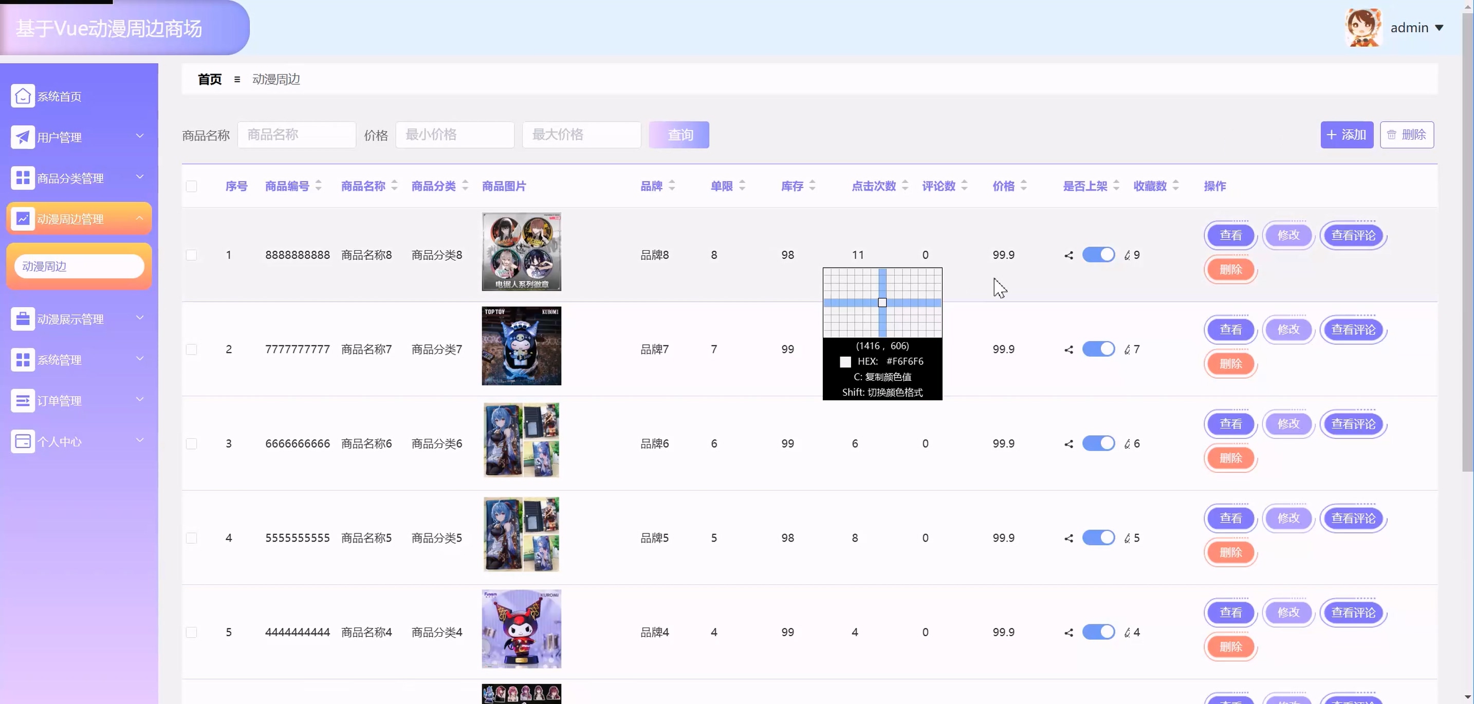Disable the 是否上架 switch for 商品名称5
This screenshot has height=704, width=1474.
coord(1098,538)
